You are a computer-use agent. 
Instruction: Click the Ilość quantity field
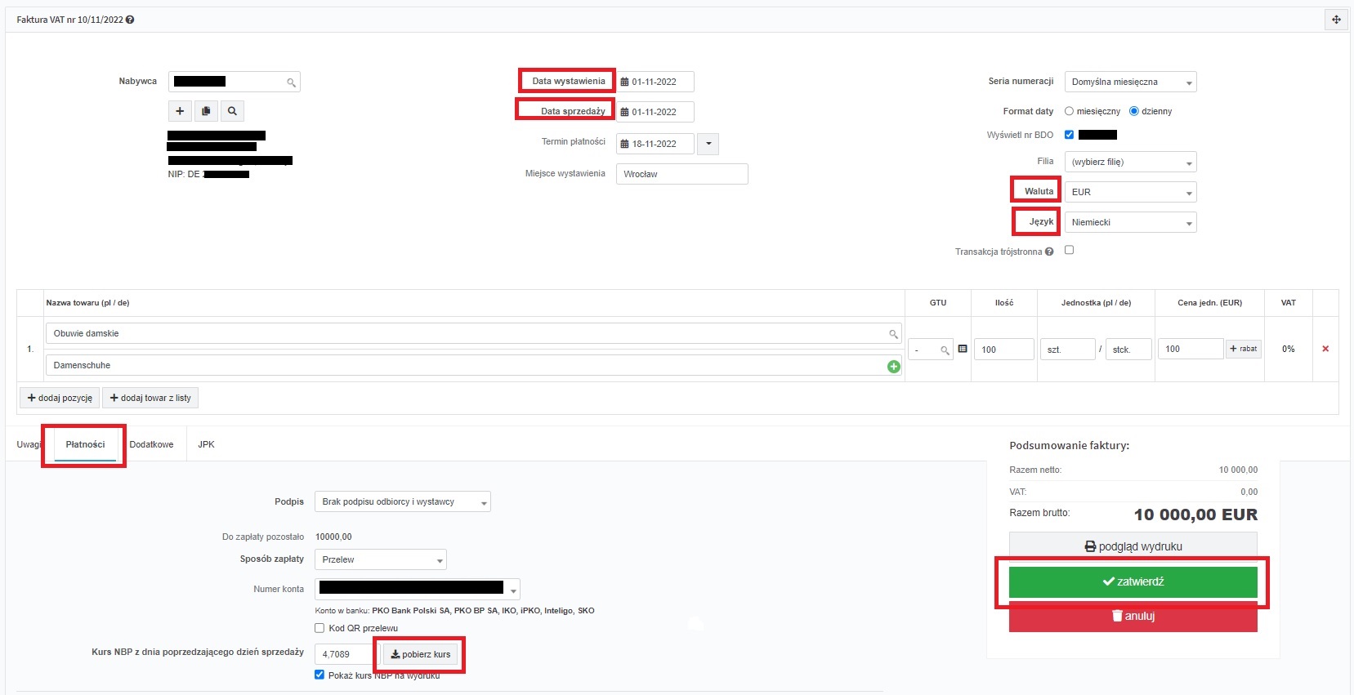1004,350
